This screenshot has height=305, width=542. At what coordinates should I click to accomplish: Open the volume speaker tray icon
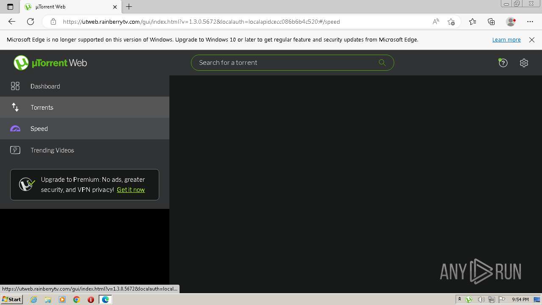481,299
